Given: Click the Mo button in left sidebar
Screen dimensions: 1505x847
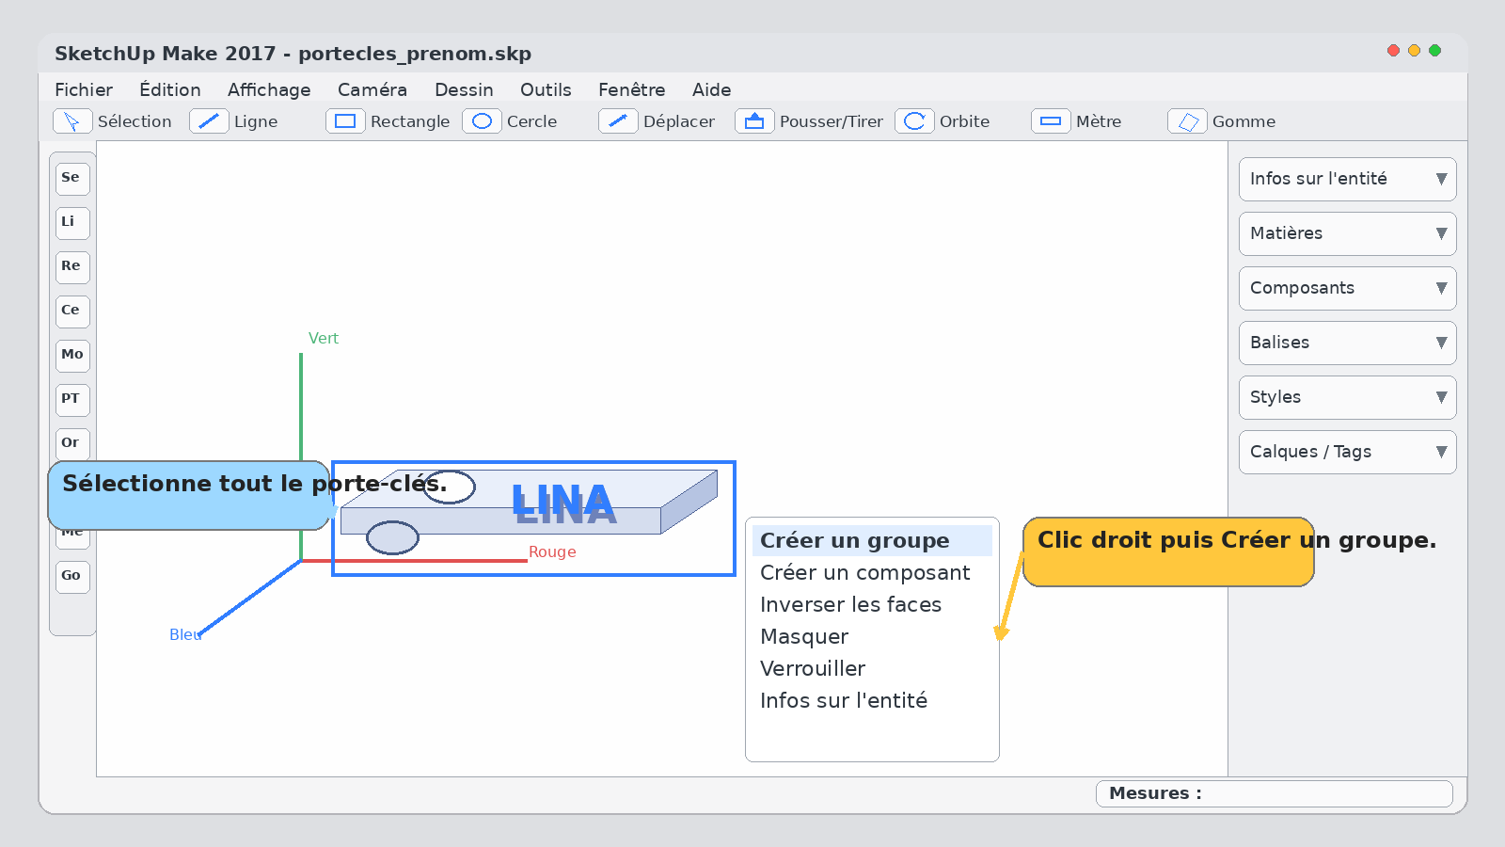Looking at the screenshot, I should tap(72, 356).
